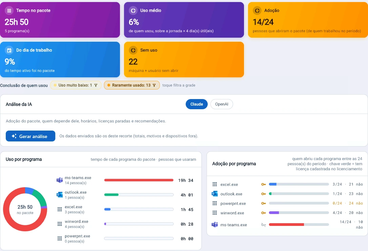Click the '6%' value on Uso médio card

[134, 22]
